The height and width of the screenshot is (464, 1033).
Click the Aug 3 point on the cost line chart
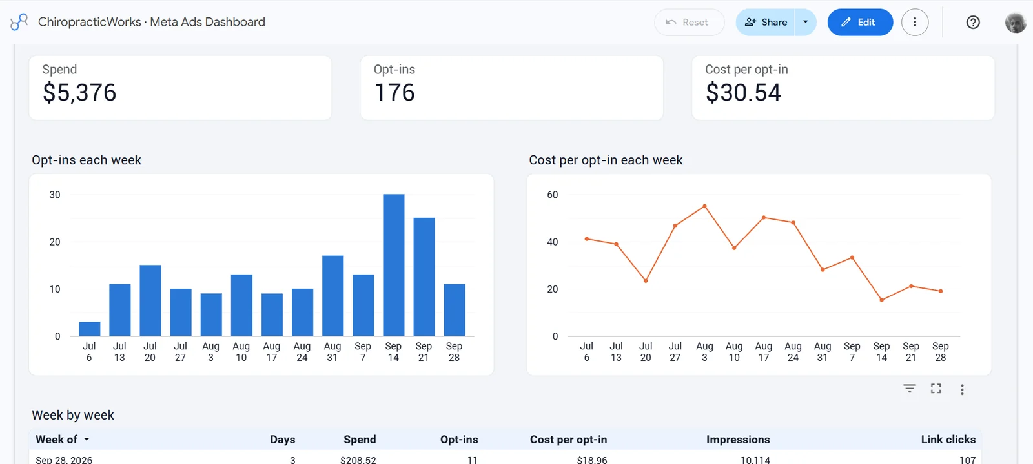coord(704,206)
